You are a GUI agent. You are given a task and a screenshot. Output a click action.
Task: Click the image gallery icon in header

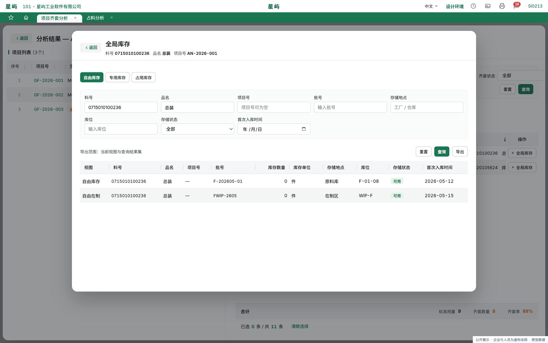click(488, 6)
